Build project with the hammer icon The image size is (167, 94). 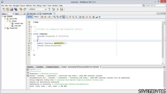[49, 9]
